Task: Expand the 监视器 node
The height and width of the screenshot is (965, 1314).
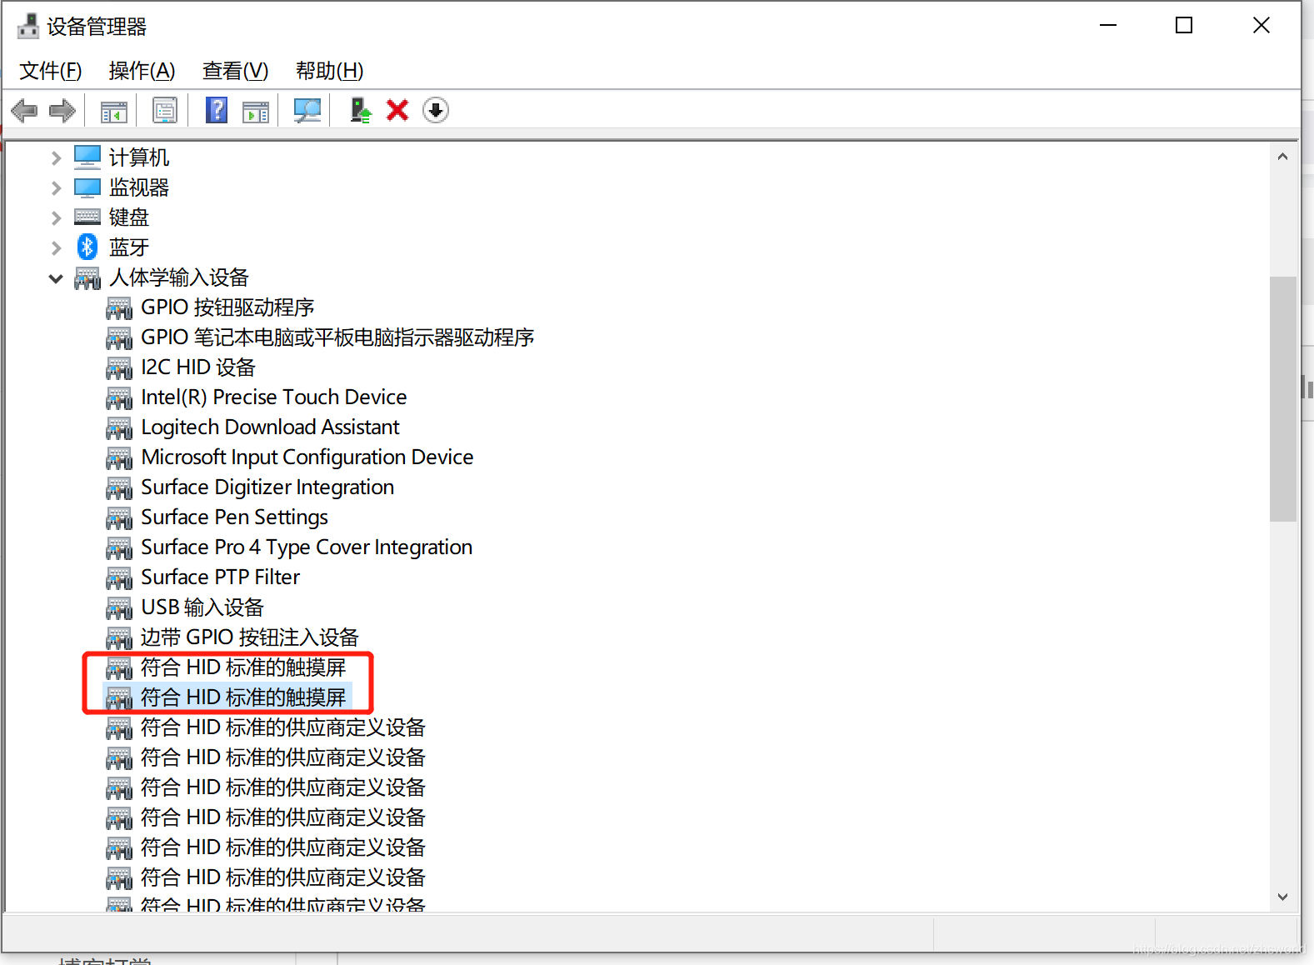Action: tap(56, 187)
